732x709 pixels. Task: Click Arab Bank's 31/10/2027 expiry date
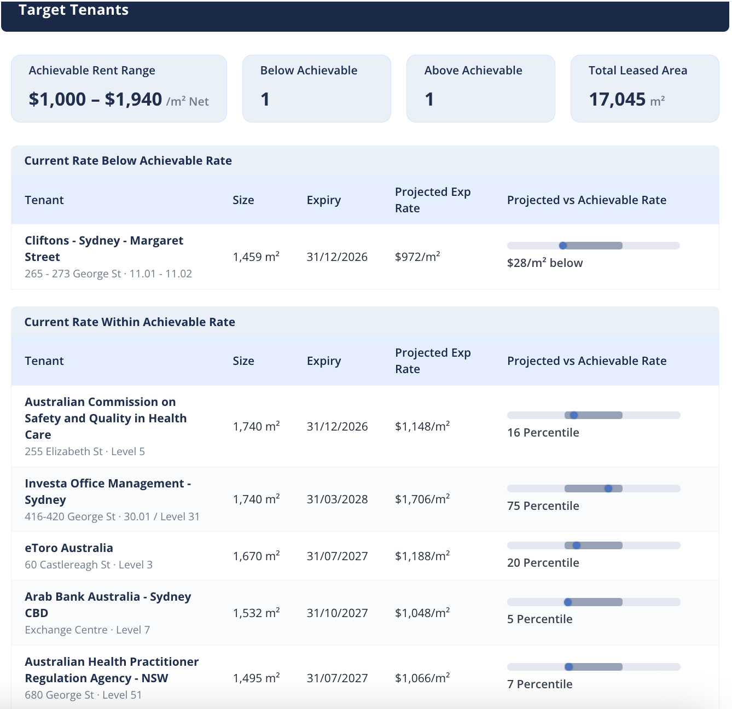point(337,613)
